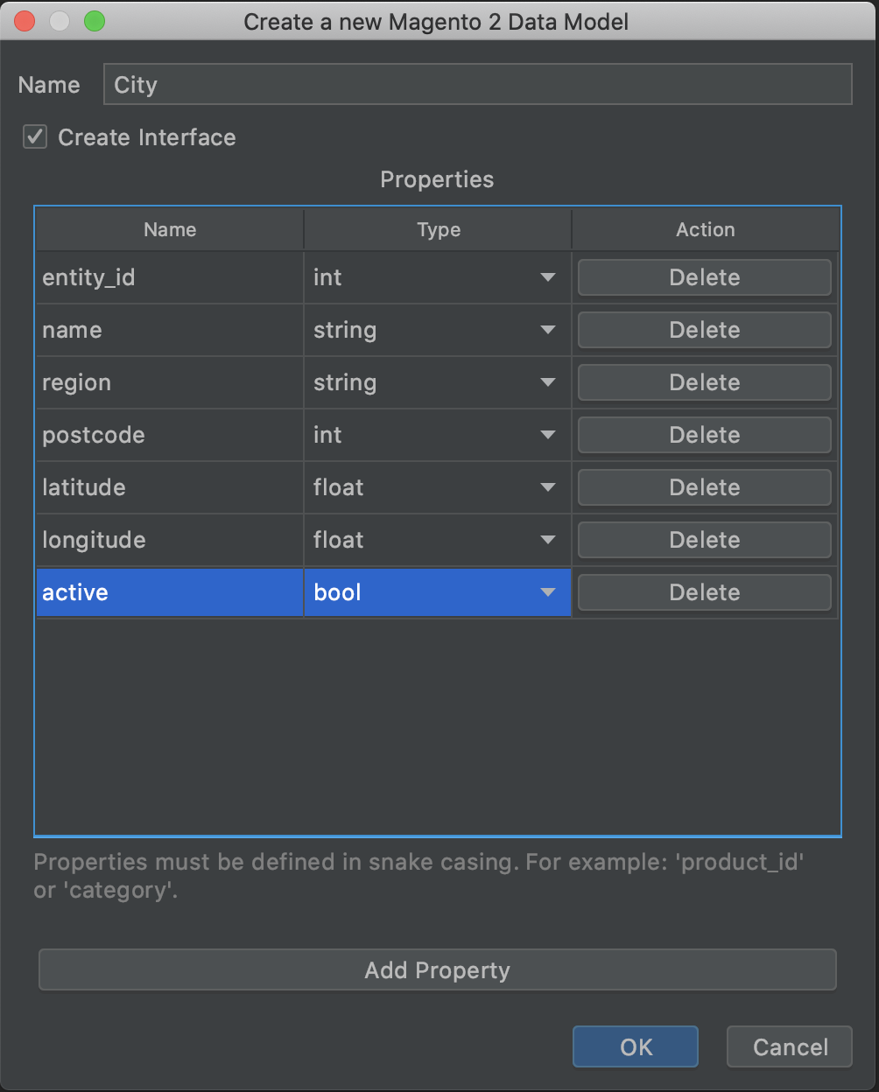Click the Name column header

coord(170,229)
